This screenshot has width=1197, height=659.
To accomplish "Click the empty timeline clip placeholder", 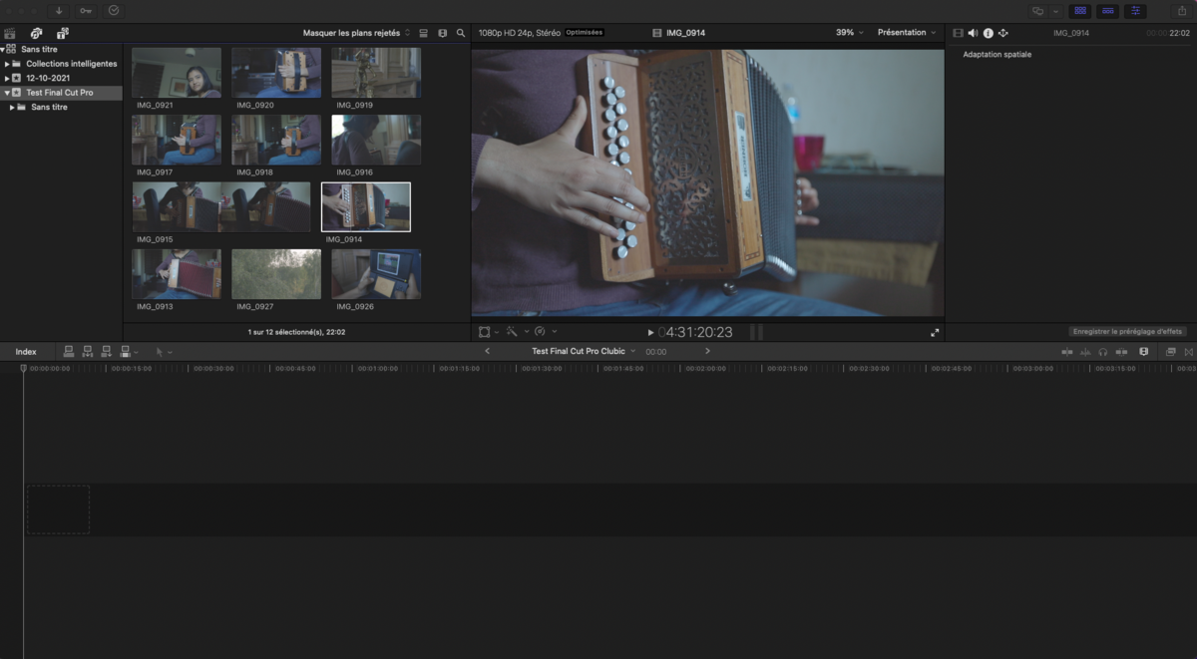I will point(58,509).
